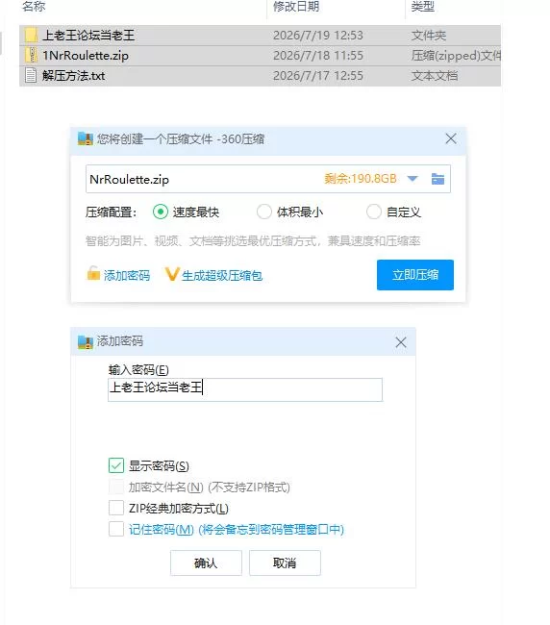Select the 1NrRoulette.zip archive icon
Screen dimensions: 550x625
(x=31, y=55)
